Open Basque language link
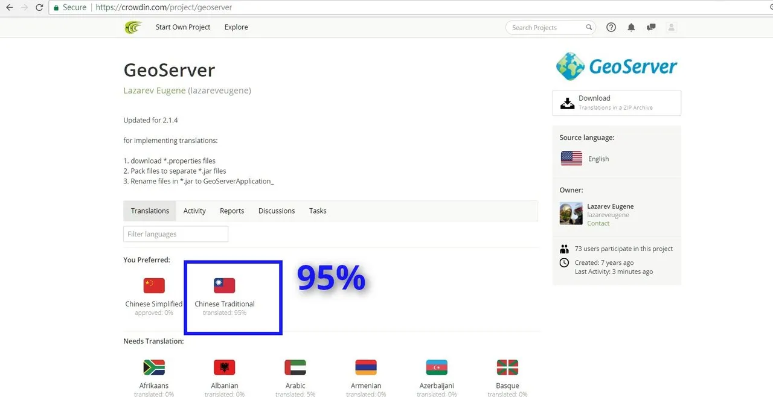 [x=507, y=386]
